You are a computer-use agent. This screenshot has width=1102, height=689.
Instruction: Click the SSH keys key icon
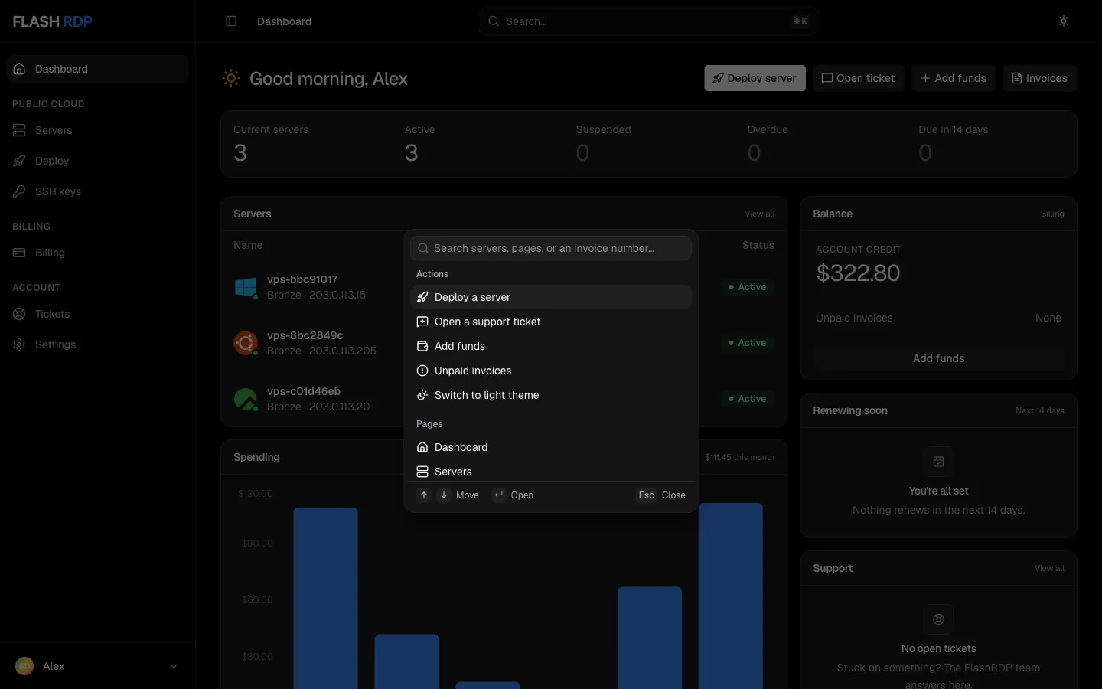[x=19, y=191]
